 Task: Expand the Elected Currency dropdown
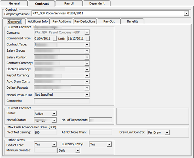tap(87, 69)
